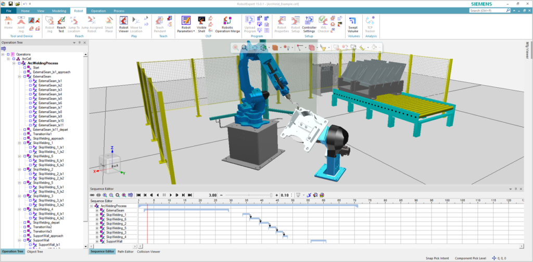This screenshot has width=533, height=262.
Task: Save the cell with the floppy disk icon
Action: (x=10, y=4)
